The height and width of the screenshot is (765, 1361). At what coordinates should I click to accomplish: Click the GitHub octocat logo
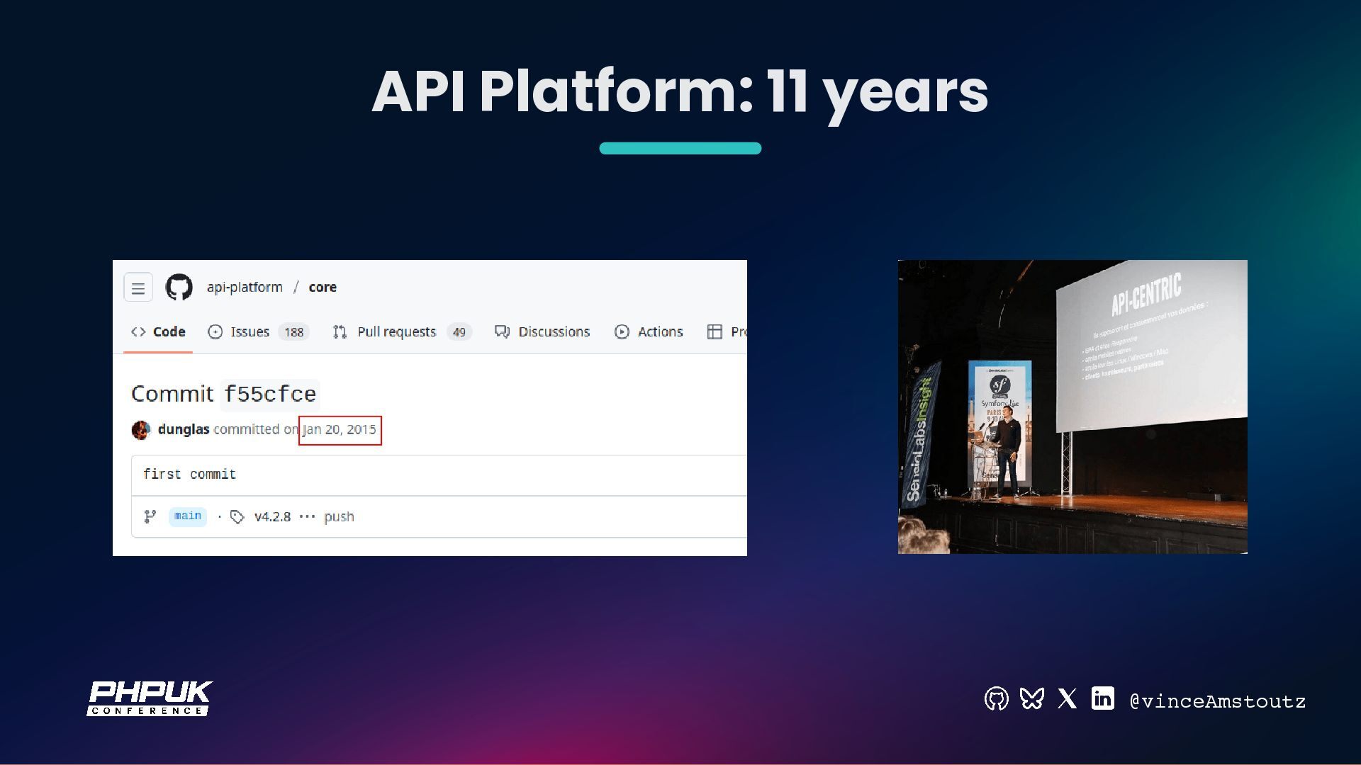point(179,288)
